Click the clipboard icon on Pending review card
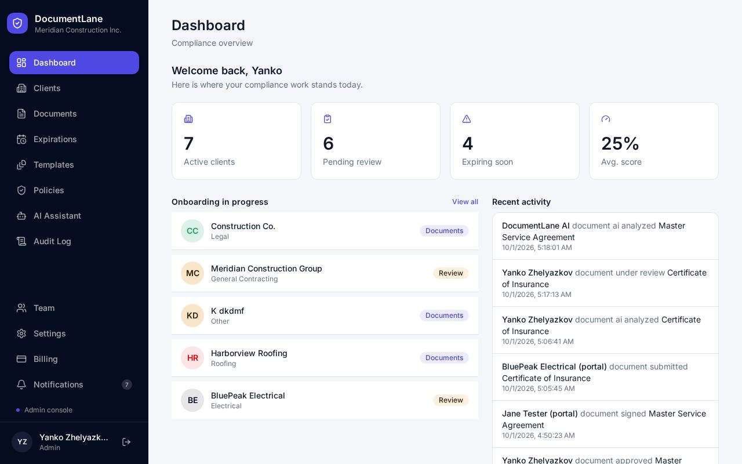This screenshot has width=742, height=464. [x=328, y=119]
